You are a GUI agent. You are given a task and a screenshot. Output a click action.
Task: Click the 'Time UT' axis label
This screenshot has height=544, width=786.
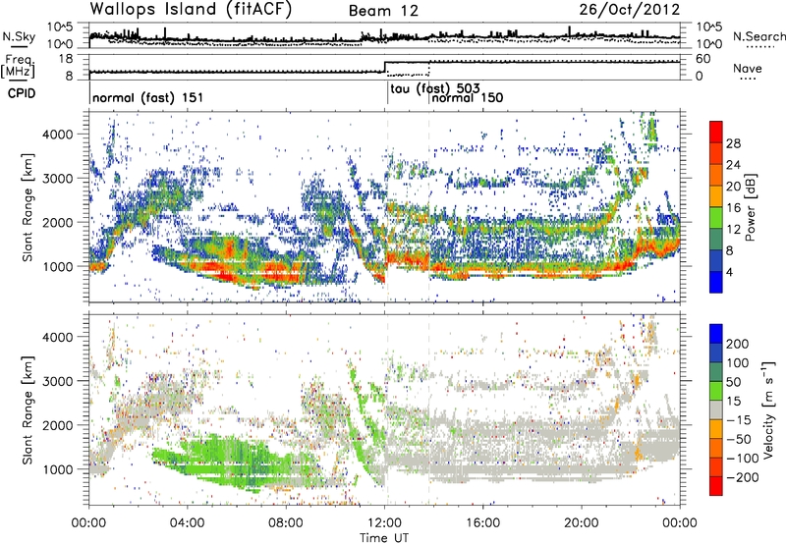[384, 537]
